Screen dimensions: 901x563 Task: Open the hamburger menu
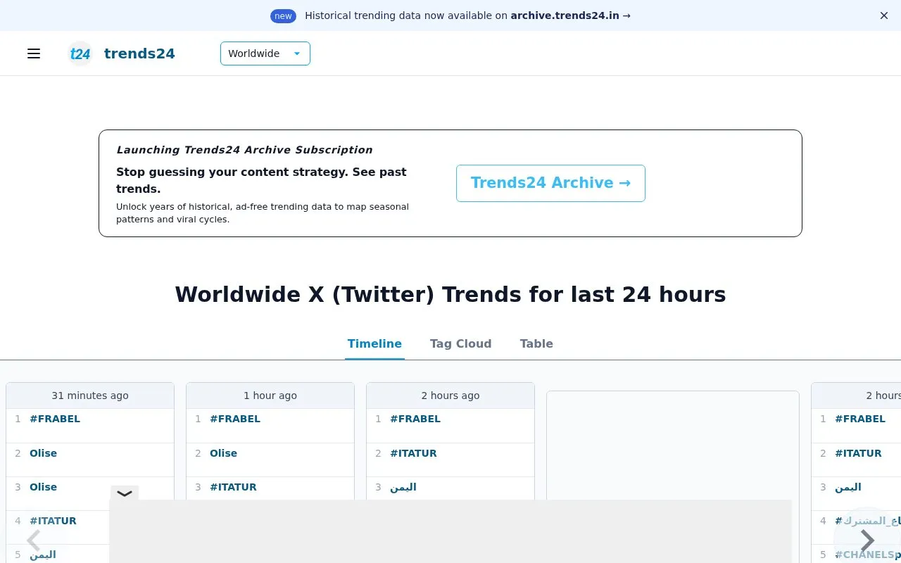(x=34, y=53)
